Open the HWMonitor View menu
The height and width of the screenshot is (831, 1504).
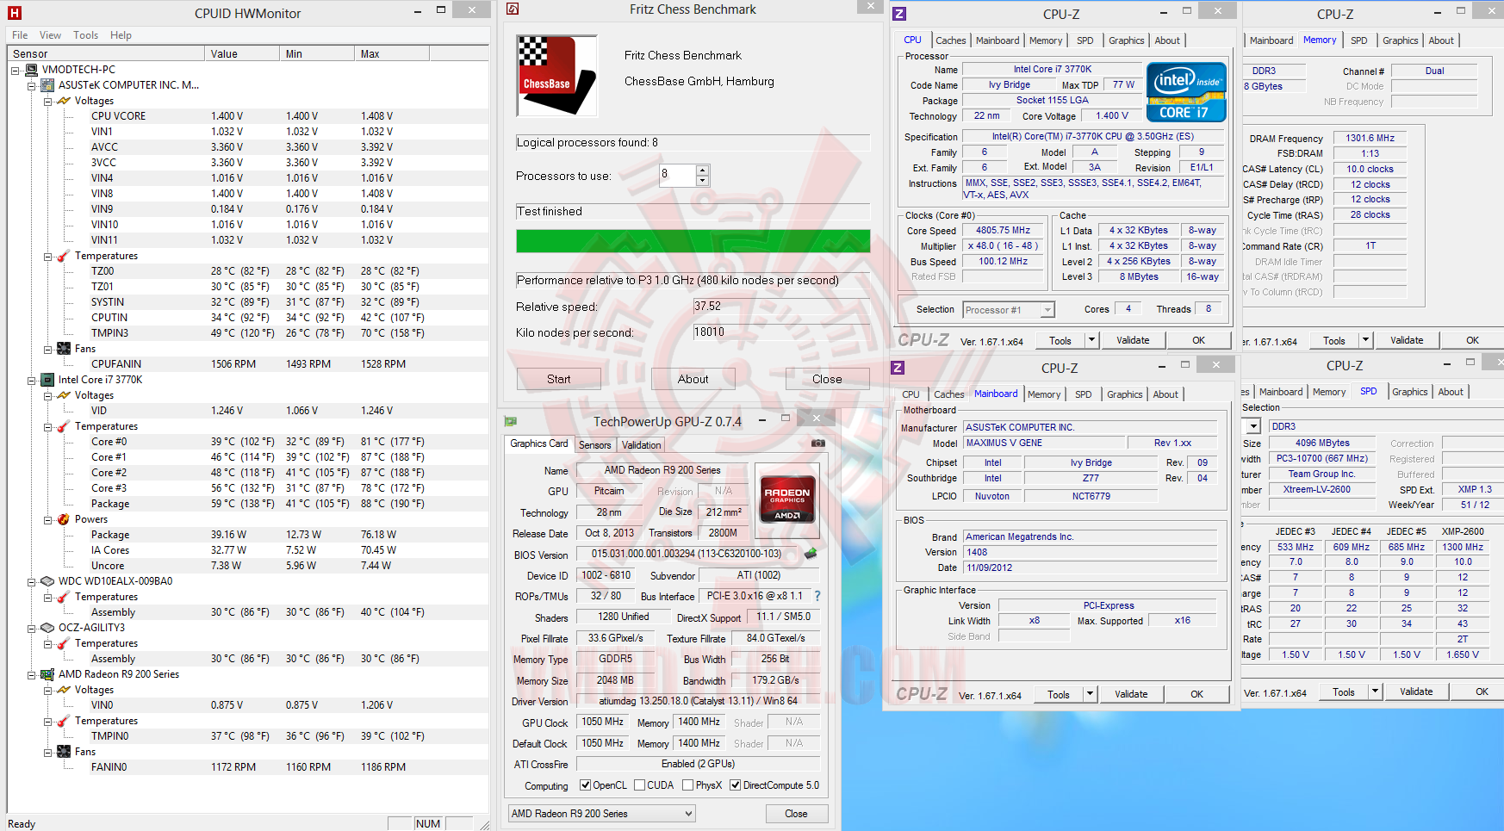(x=50, y=35)
